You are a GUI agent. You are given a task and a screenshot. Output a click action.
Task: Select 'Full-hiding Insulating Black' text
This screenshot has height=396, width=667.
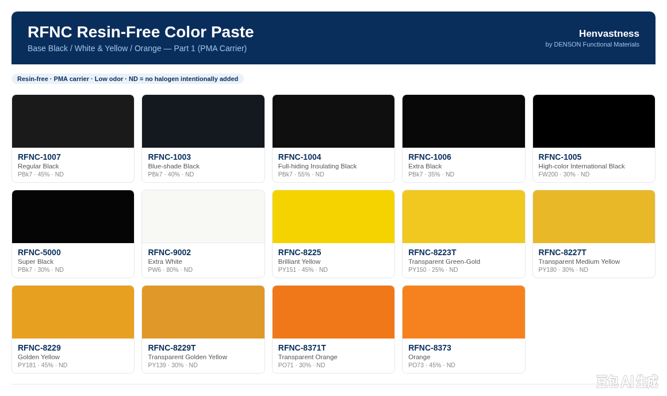pyautogui.click(x=317, y=166)
